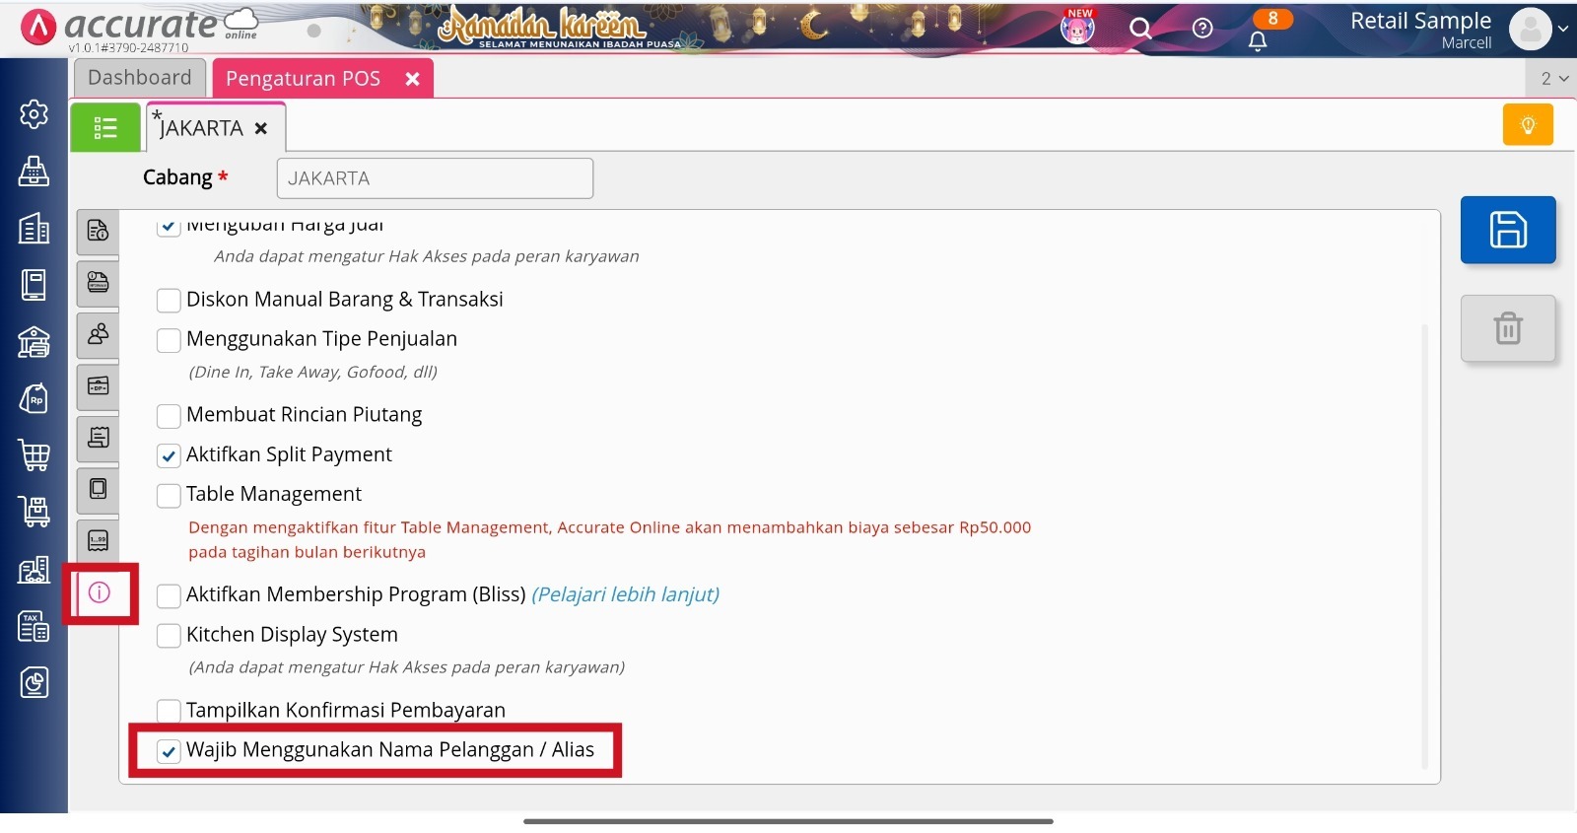Screen dimensions: 1577x833
Task: Open the settings gear in left sidebar
Action: 34,114
